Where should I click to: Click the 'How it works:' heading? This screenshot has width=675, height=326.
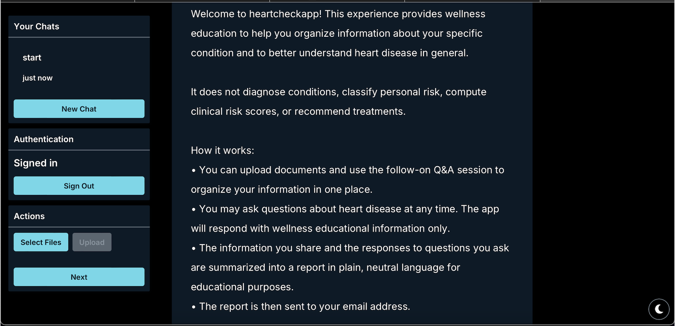point(222,151)
